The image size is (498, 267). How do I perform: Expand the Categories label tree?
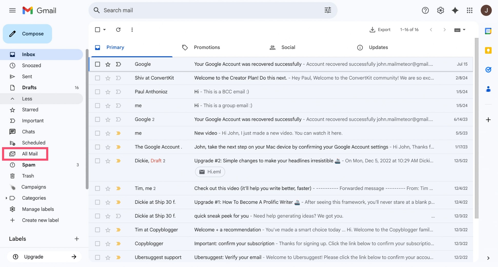(x=6, y=198)
